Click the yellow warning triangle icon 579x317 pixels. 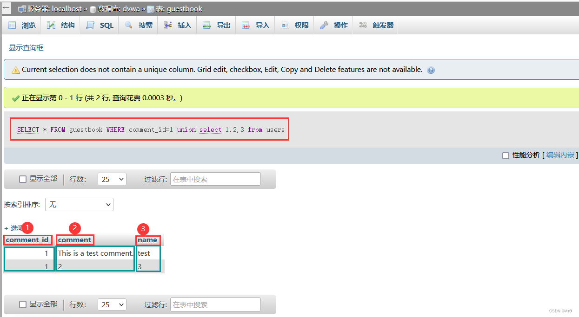click(x=16, y=70)
